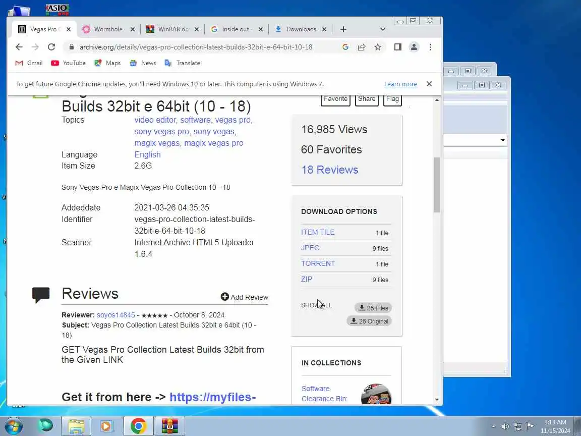Open the Maps bookmark
The width and height of the screenshot is (581, 436).
pos(107,63)
